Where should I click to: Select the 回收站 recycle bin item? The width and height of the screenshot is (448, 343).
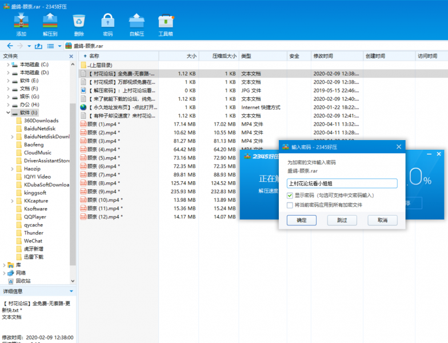(23, 281)
